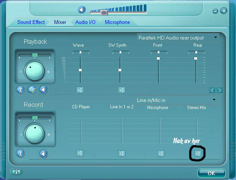Screen dimensions: 236x180
Task: Mute the master volume speaker icon
Action: pos(82,10)
